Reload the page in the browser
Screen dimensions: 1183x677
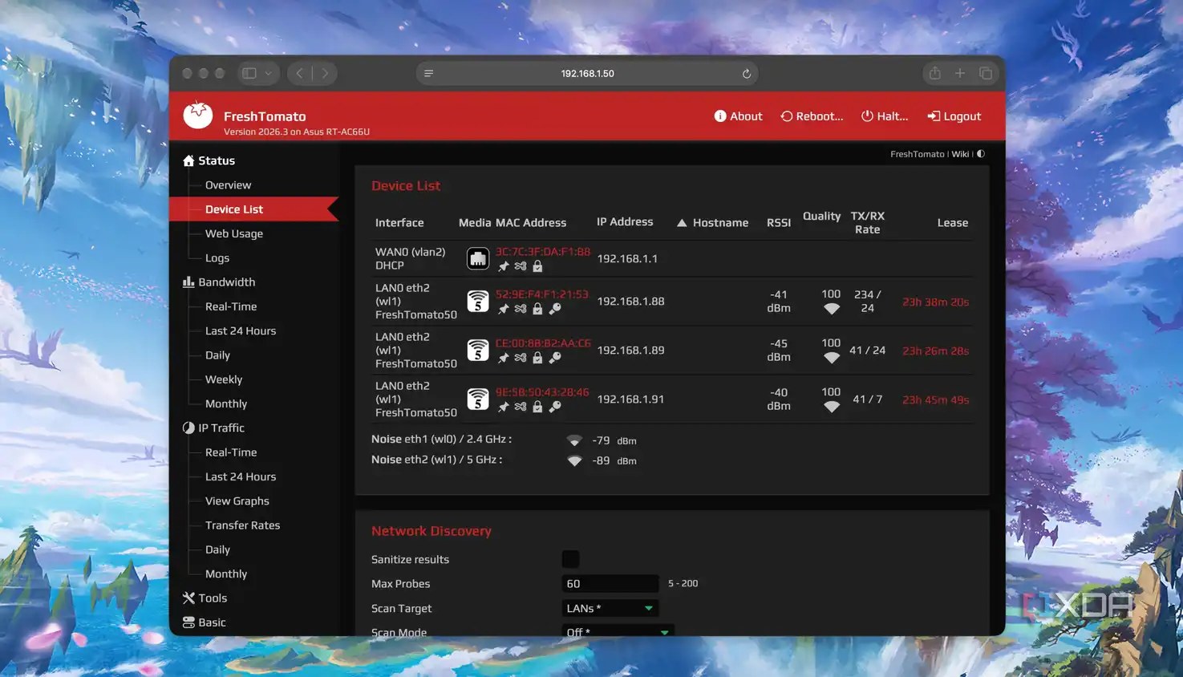(x=746, y=74)
